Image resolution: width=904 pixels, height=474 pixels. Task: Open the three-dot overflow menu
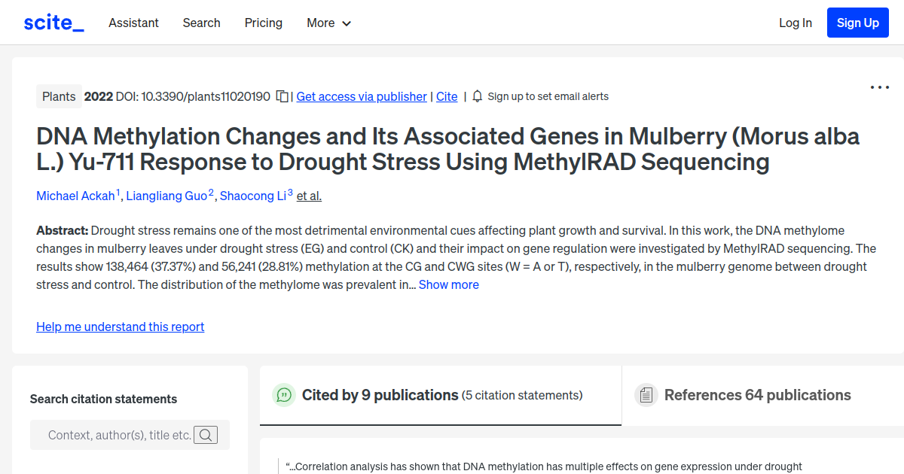pos(879,87)
